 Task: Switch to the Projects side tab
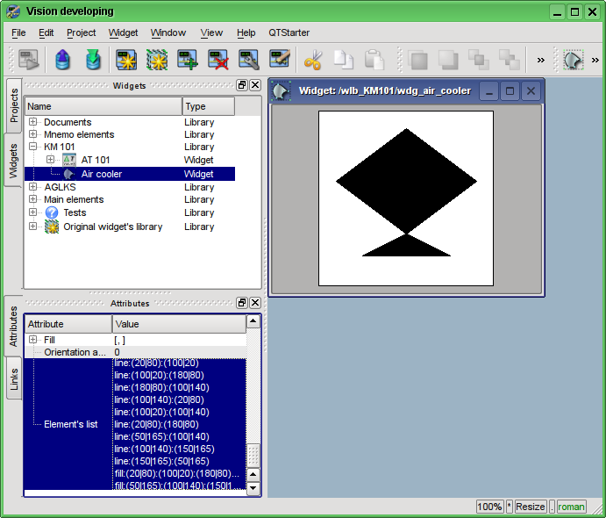click(x=14, y=105)
